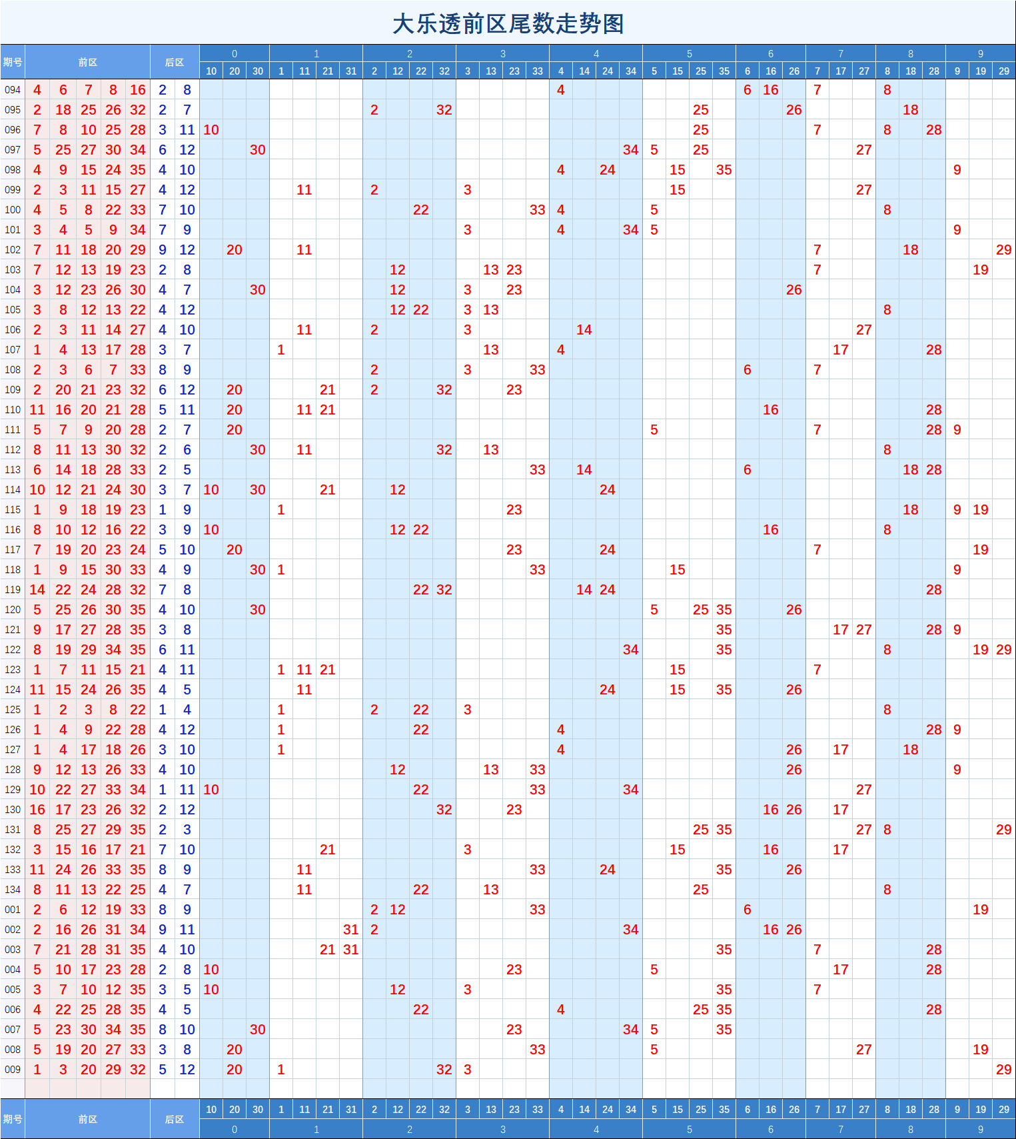Click column header 29 above row 094
Screen dimensions: 1016x1139
click(x=1004, y=71)
